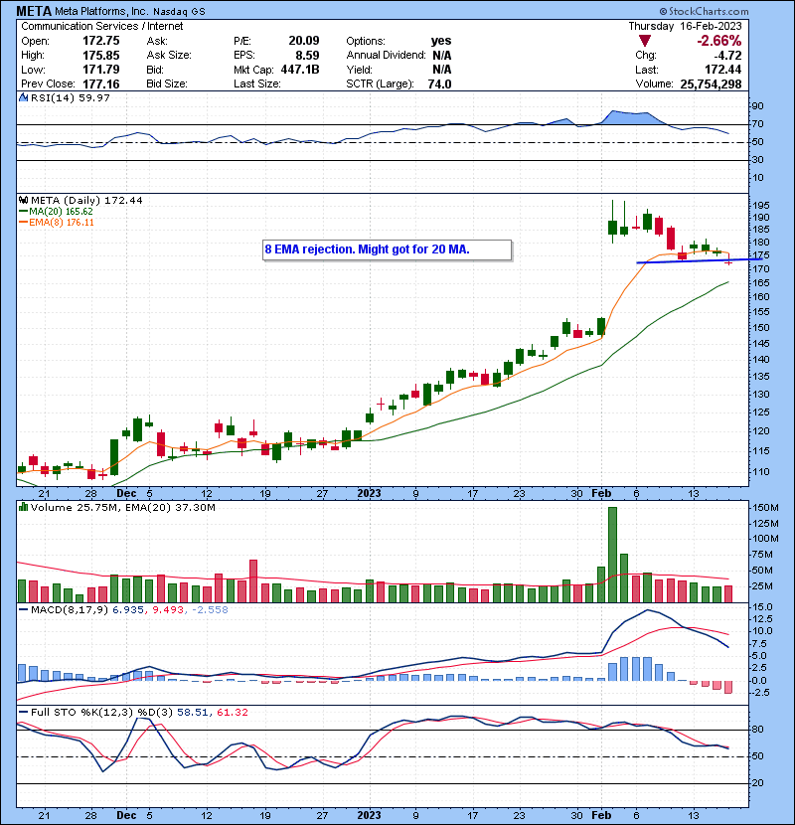Click the tallest red volume bar in December

253,580
